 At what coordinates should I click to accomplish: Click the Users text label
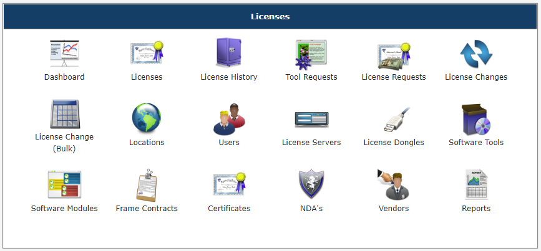[229, 142]
